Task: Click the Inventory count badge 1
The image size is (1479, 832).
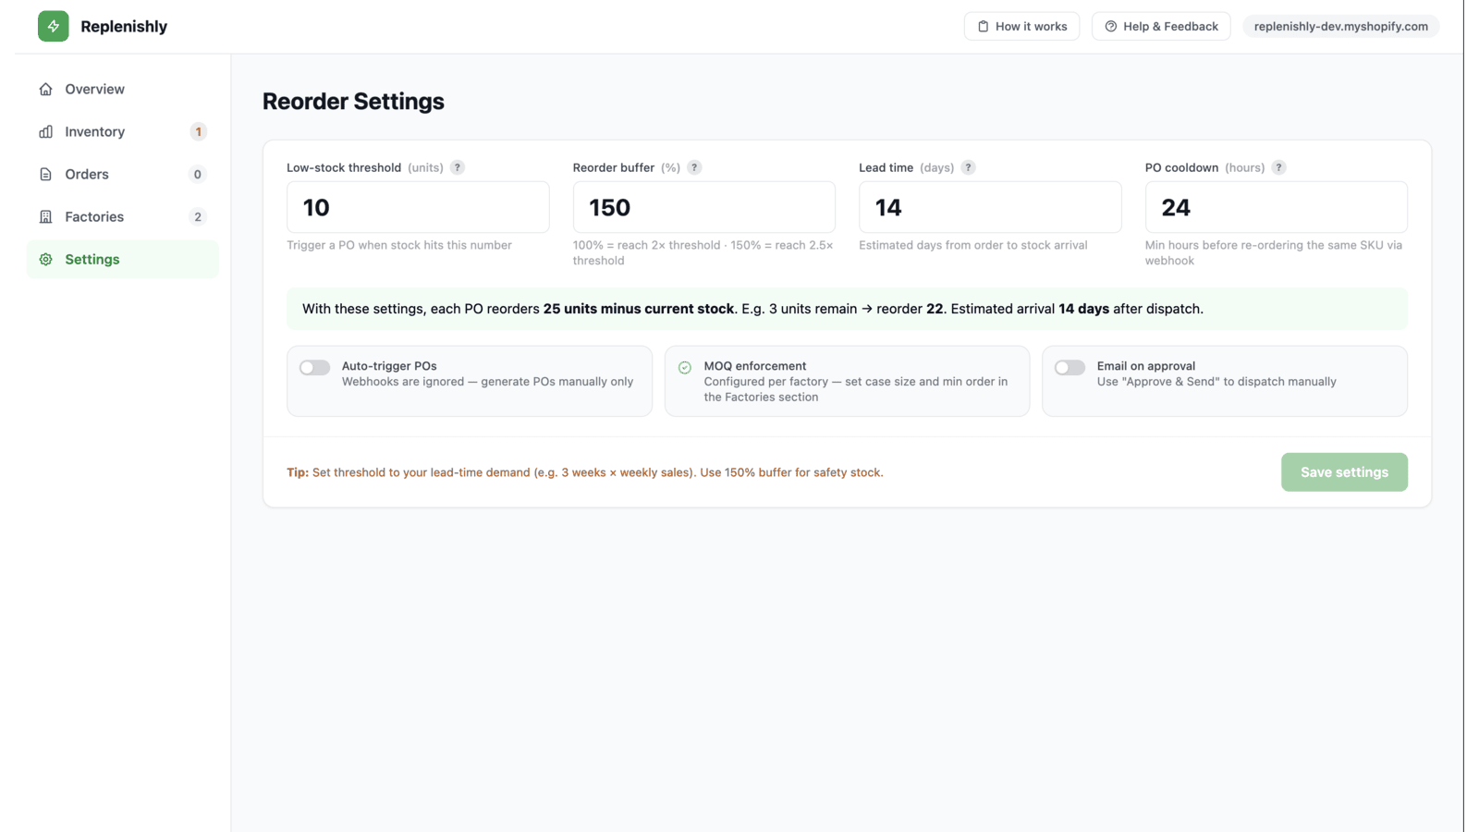Action: [198, 131]
